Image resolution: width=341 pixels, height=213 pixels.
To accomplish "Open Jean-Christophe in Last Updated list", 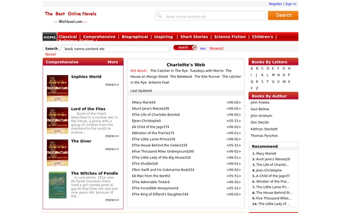I will 147,121.
